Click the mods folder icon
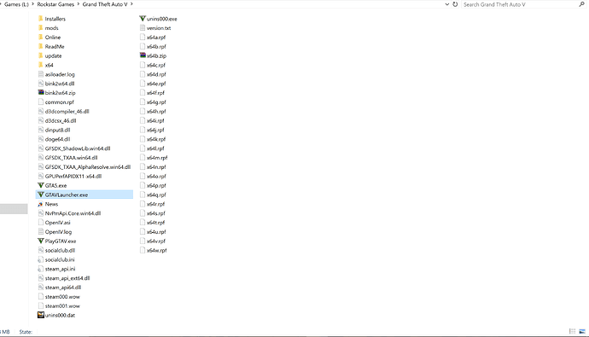Screen dimensions: 589x337 41,28
